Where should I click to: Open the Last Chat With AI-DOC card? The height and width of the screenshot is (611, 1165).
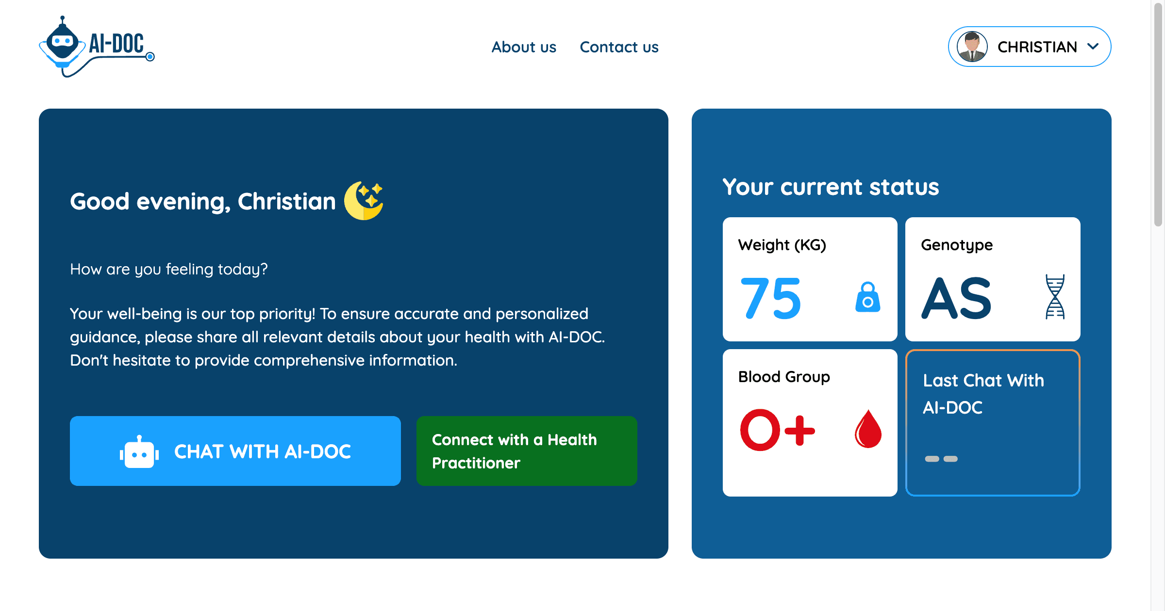993,423
